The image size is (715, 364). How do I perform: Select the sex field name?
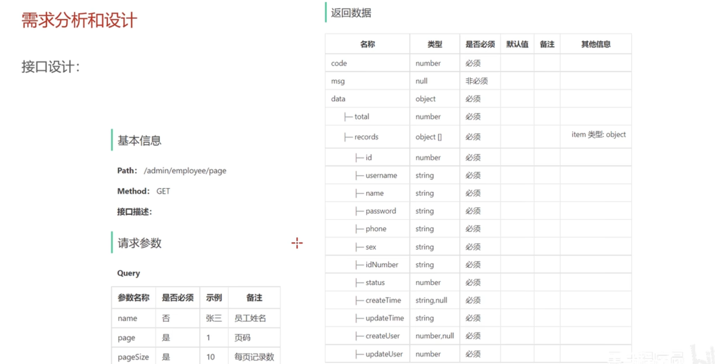point(371,247)
